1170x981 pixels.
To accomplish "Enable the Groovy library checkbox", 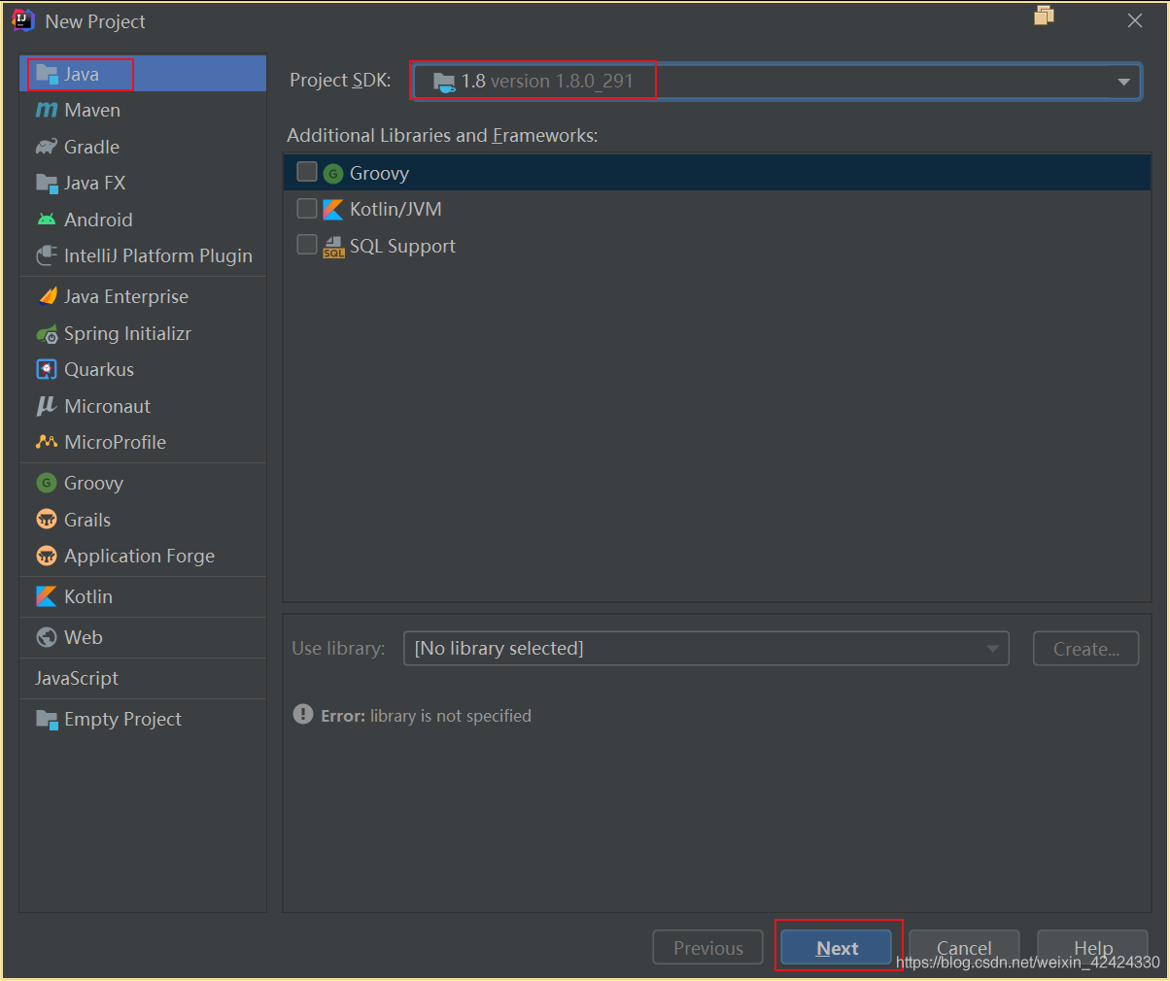I will coord(307,172).
